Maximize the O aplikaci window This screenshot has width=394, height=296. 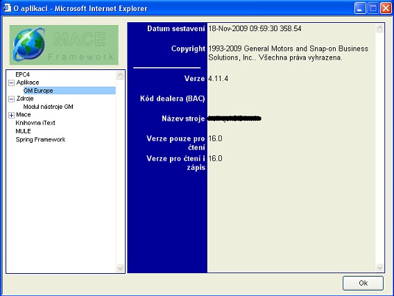click(373, 8)
